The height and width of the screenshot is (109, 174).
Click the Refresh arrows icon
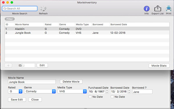pyautogui.click(x=43, y=8)
